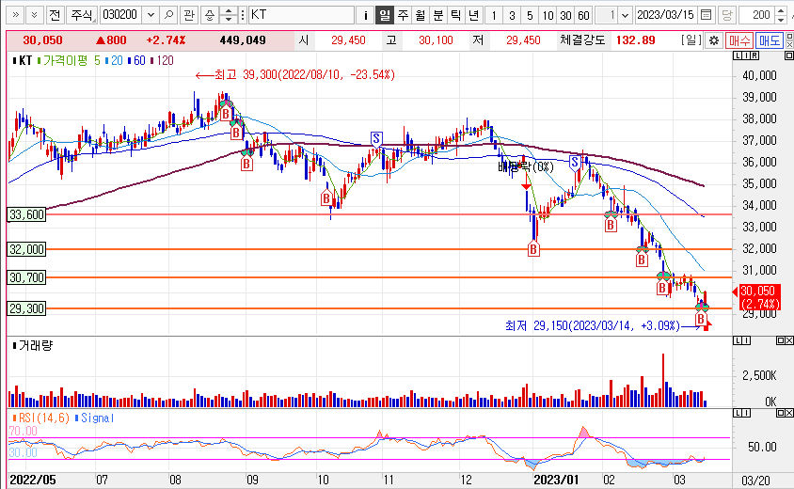Select the 일 daily period
Image resolution: width=794 pixels, height=489 pixels.
385,15
